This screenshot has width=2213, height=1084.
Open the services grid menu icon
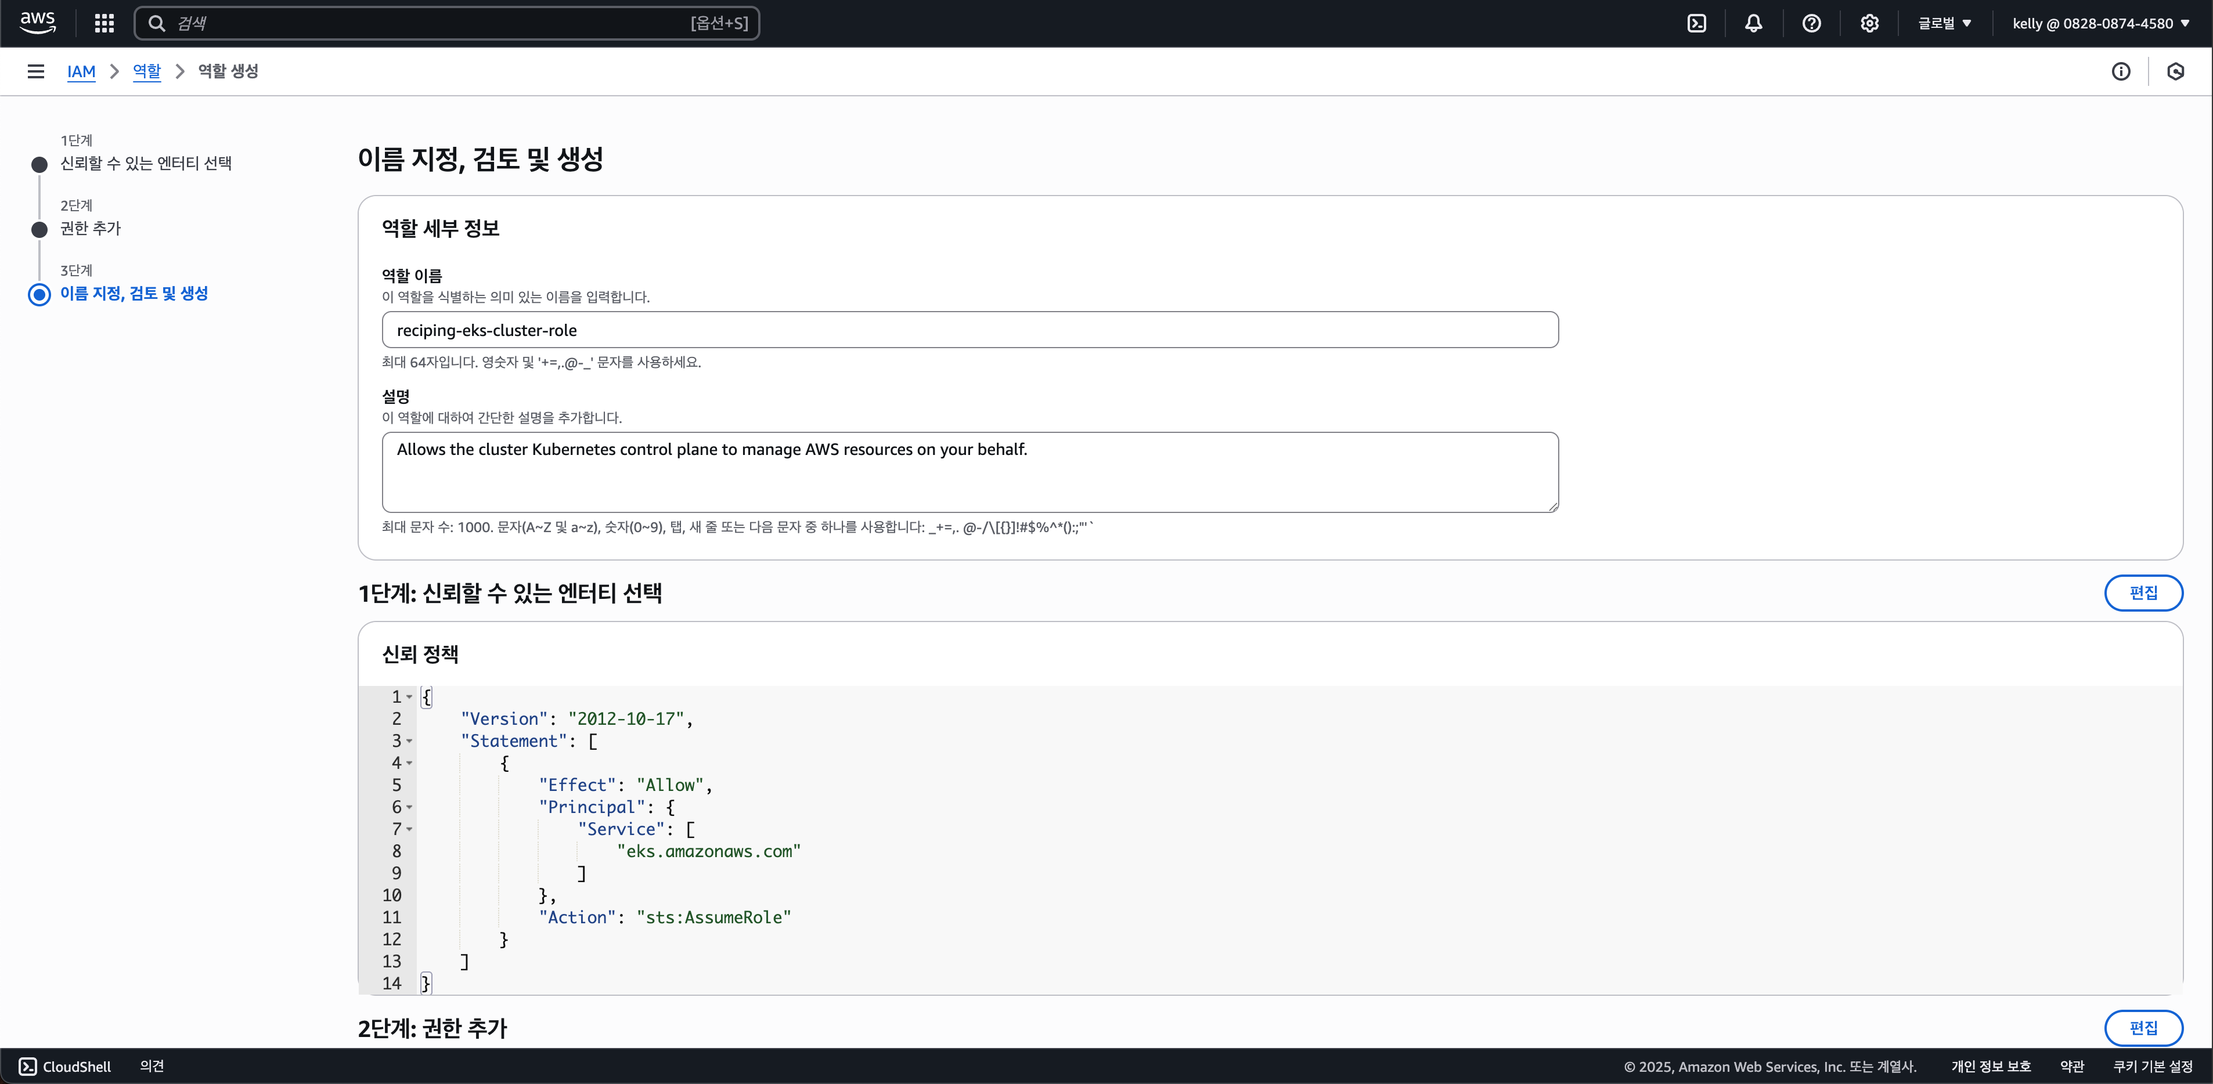[x=104, y=23]
